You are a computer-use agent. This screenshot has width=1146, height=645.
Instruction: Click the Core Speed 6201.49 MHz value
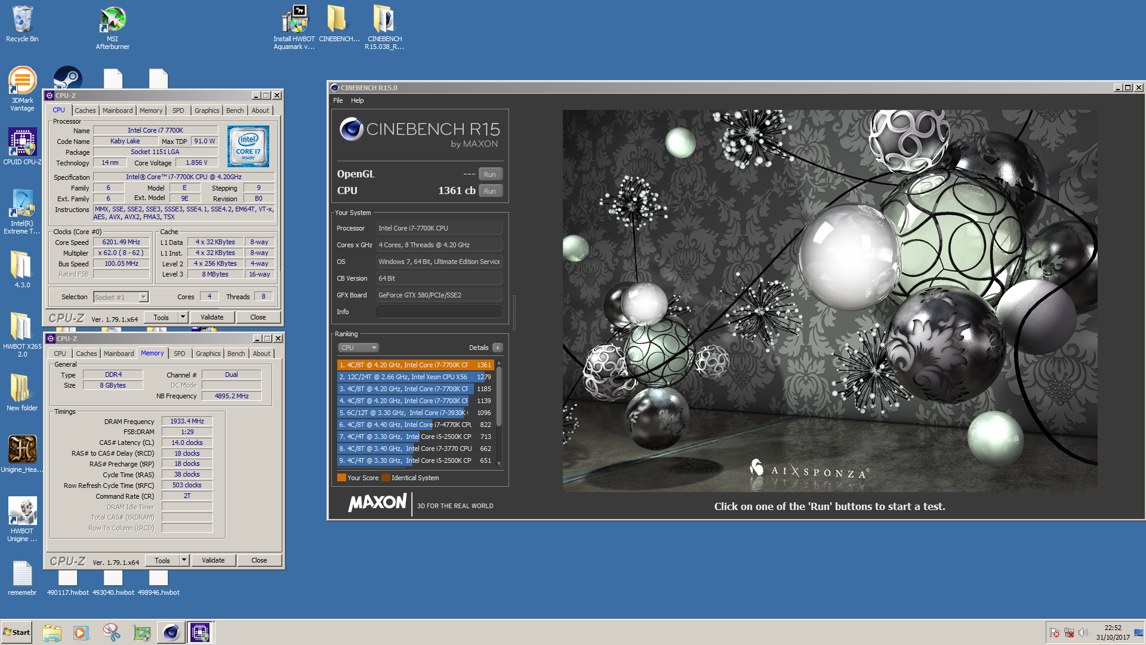pos(121,242)
